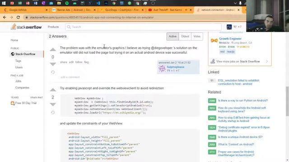289x162 pixels.
Task: Open related 'Debug certificate expired' question
Action: (244, 129)
